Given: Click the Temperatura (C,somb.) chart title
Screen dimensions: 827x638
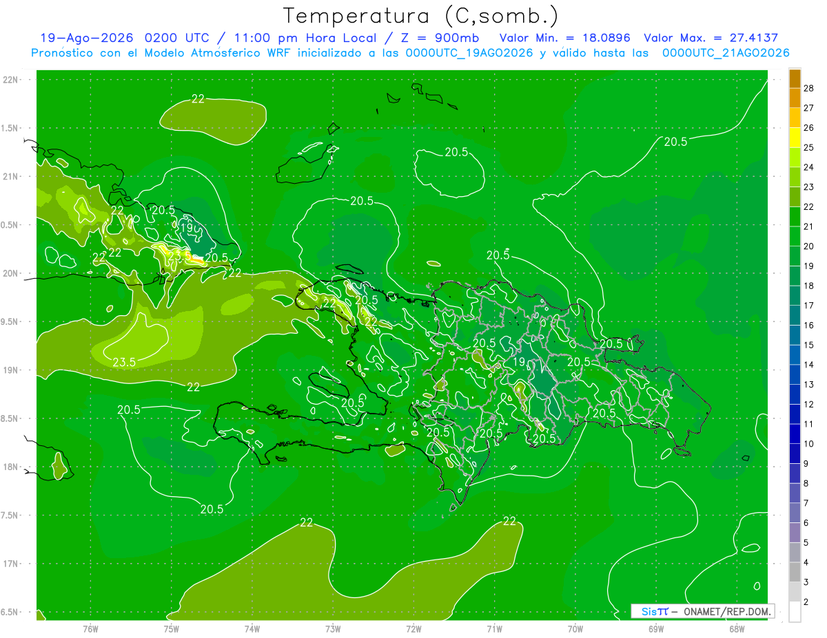Looking at the screenshot, I should [420, 15].
